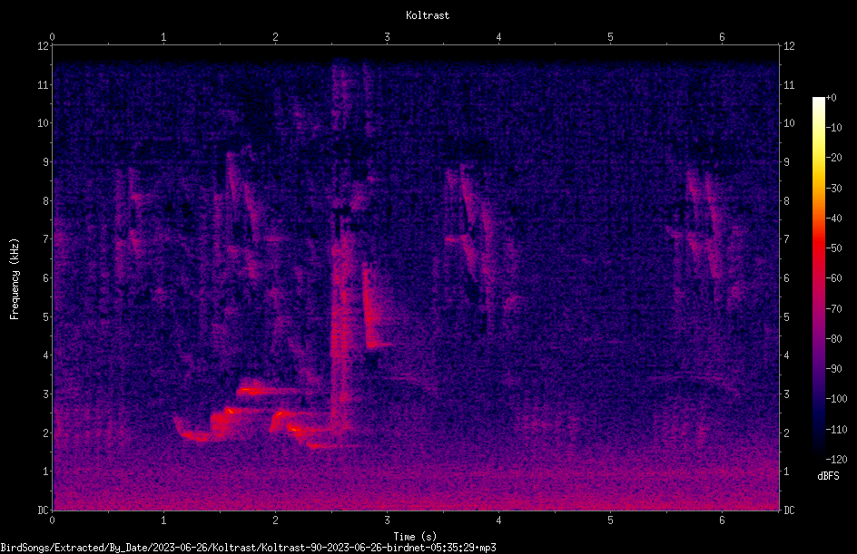Click the dBFS color scale gradient bar
Viewport: 857px width, 554px height.
coord(818,277)
